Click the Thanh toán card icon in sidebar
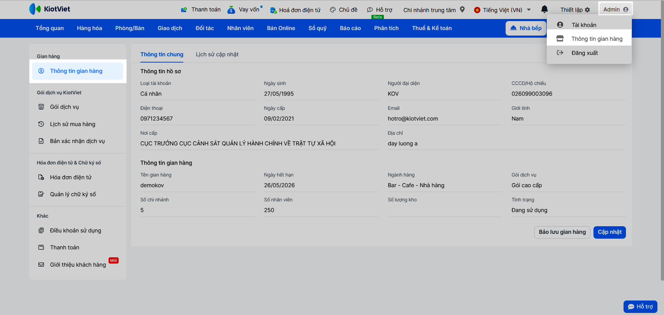This screenshot has height=315, width=664. tap(41, 247)
